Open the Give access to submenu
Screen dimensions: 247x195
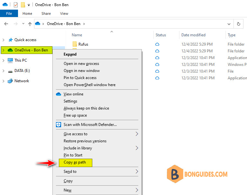coord(97,134)
